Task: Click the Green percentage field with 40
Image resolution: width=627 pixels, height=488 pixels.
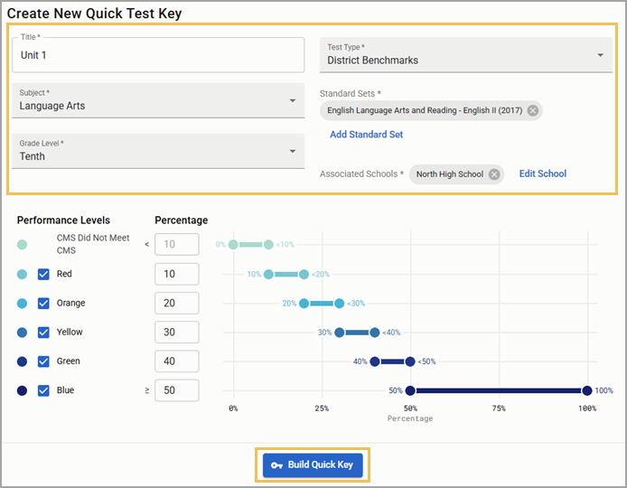Action: (x=177, y=361)
